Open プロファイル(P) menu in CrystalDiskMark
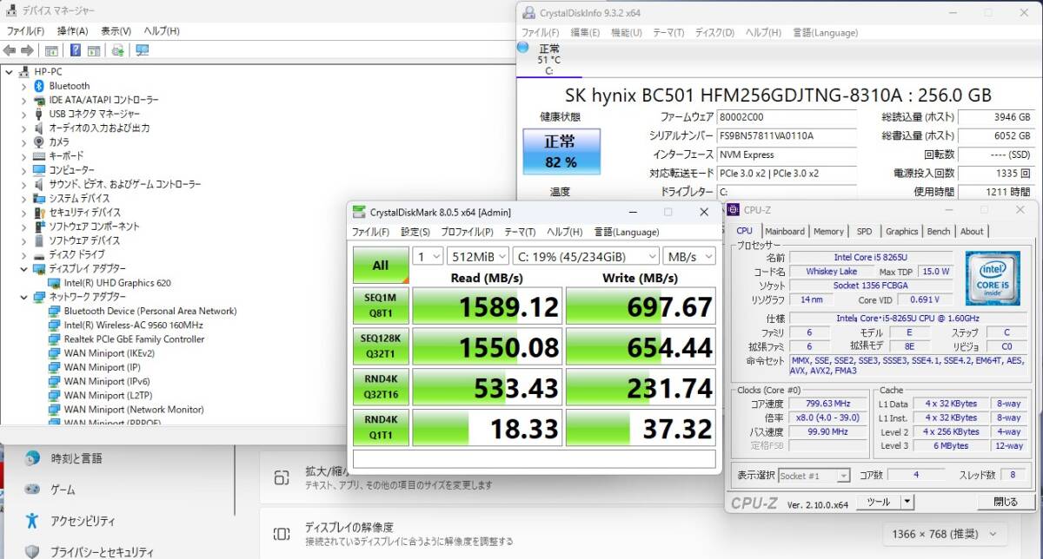1043x559 pixels. coord(467,232)
